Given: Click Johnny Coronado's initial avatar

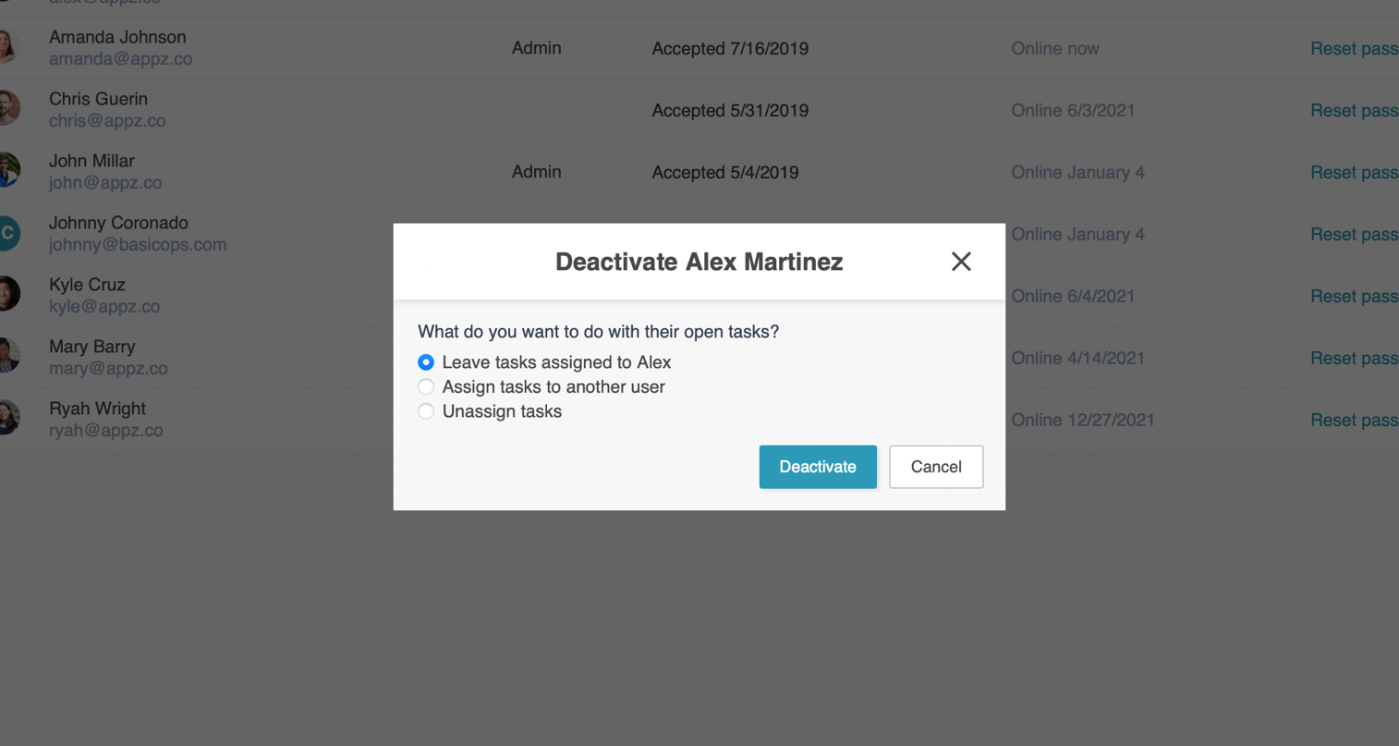Looking at the screenshot, I should (7, 233).
